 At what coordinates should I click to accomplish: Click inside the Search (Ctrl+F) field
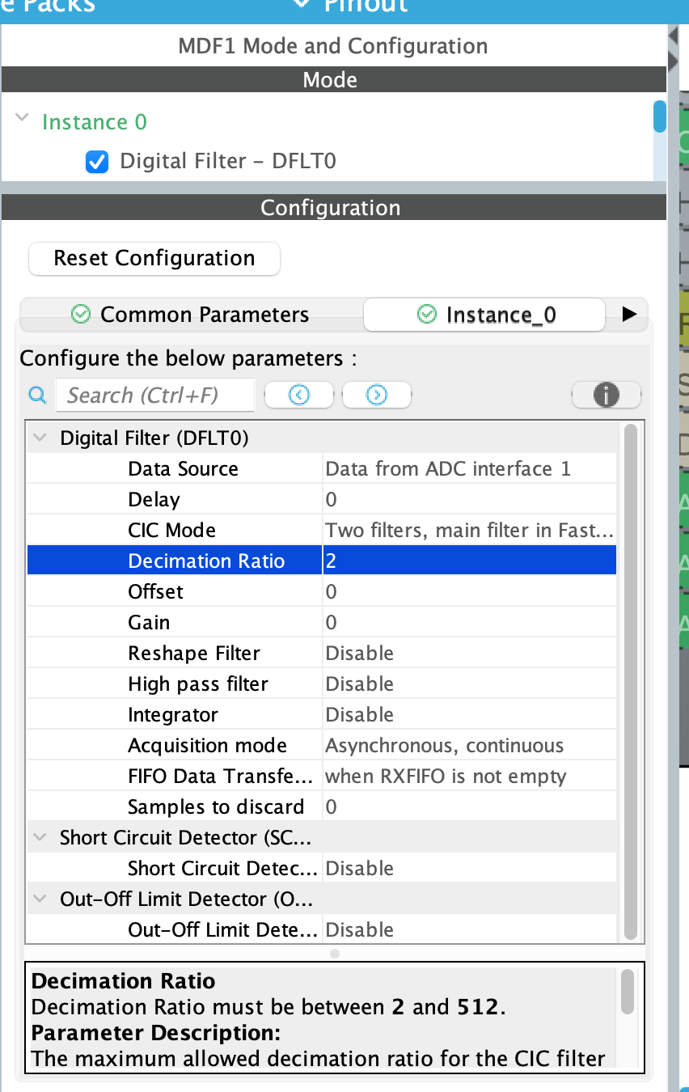coord(155,395)
